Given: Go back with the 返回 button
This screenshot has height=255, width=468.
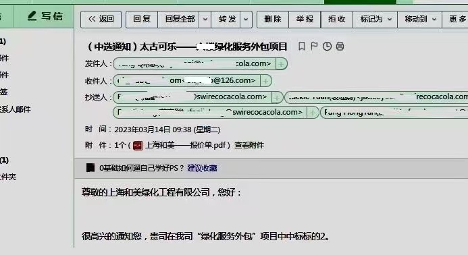Looking at the screenshot, I should pos(101,20).
